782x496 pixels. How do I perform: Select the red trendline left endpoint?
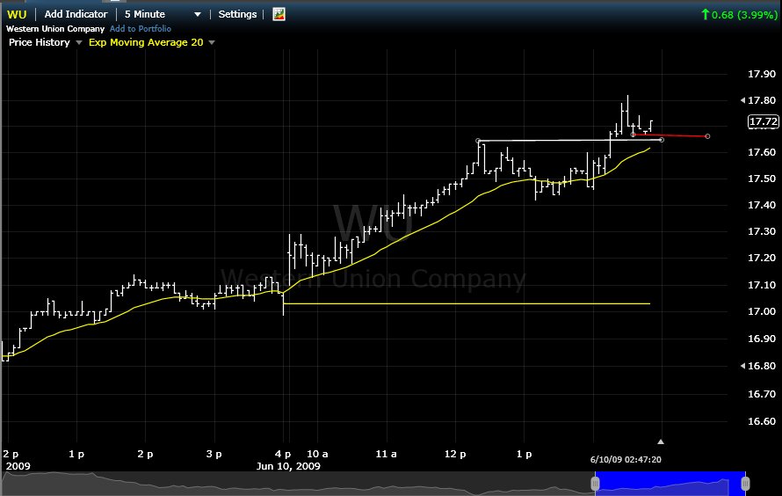pos(634,135)
